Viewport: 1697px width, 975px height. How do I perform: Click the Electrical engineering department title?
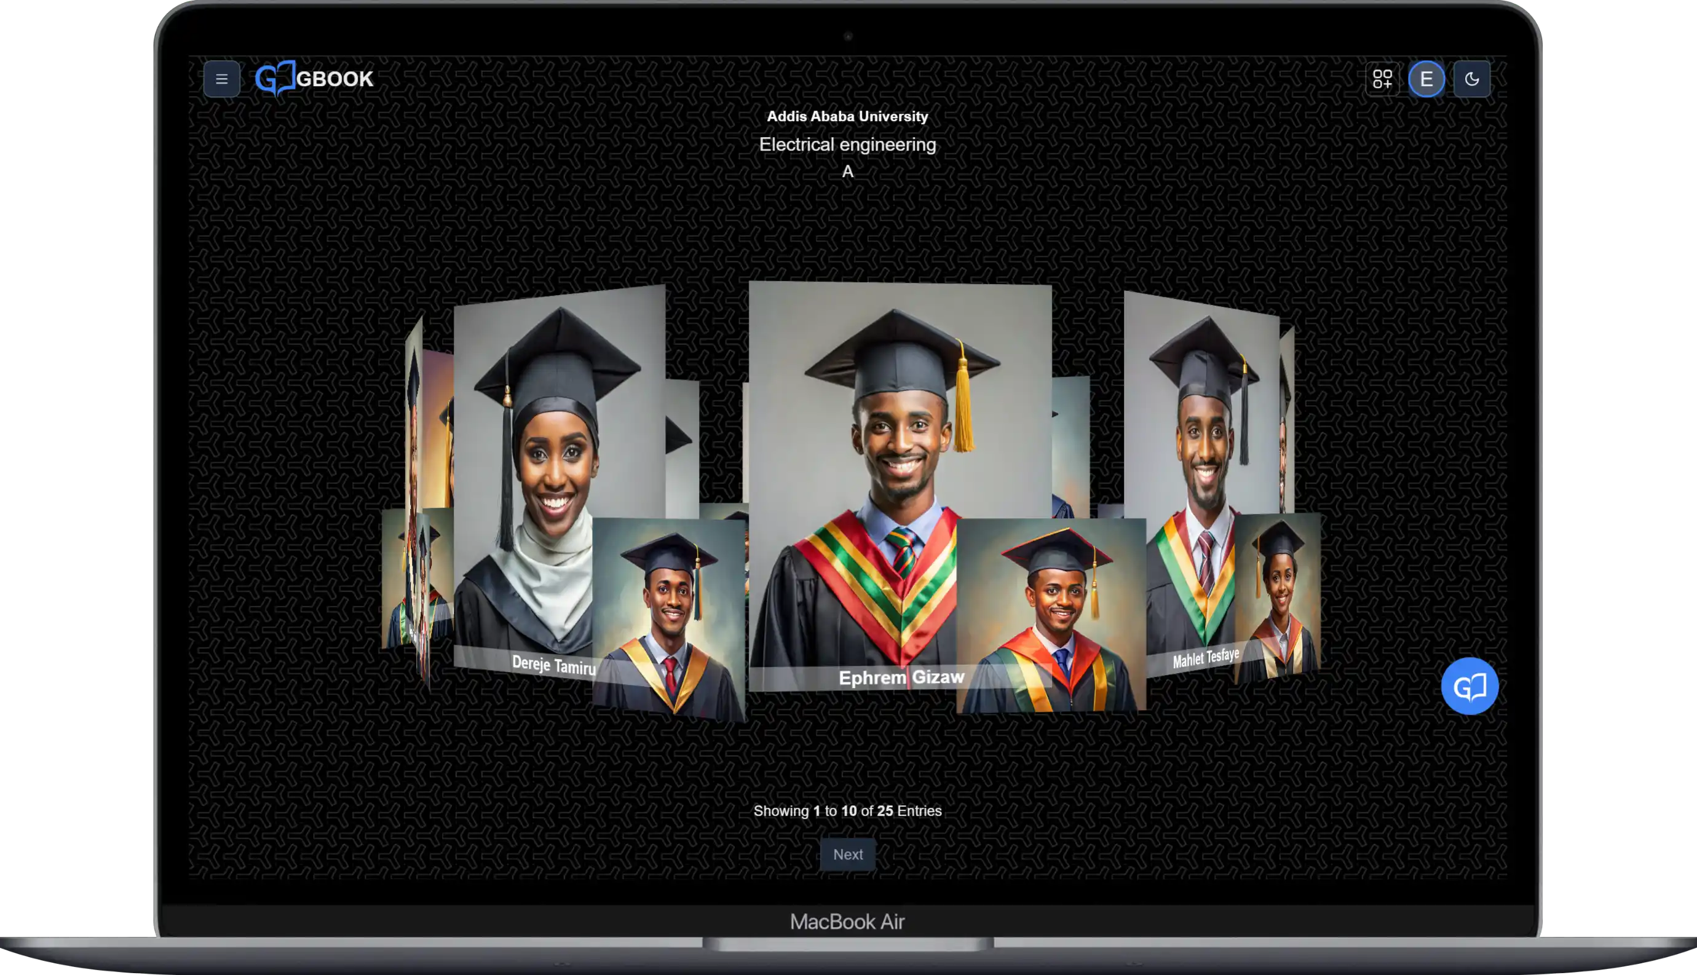tap(847, 144)
